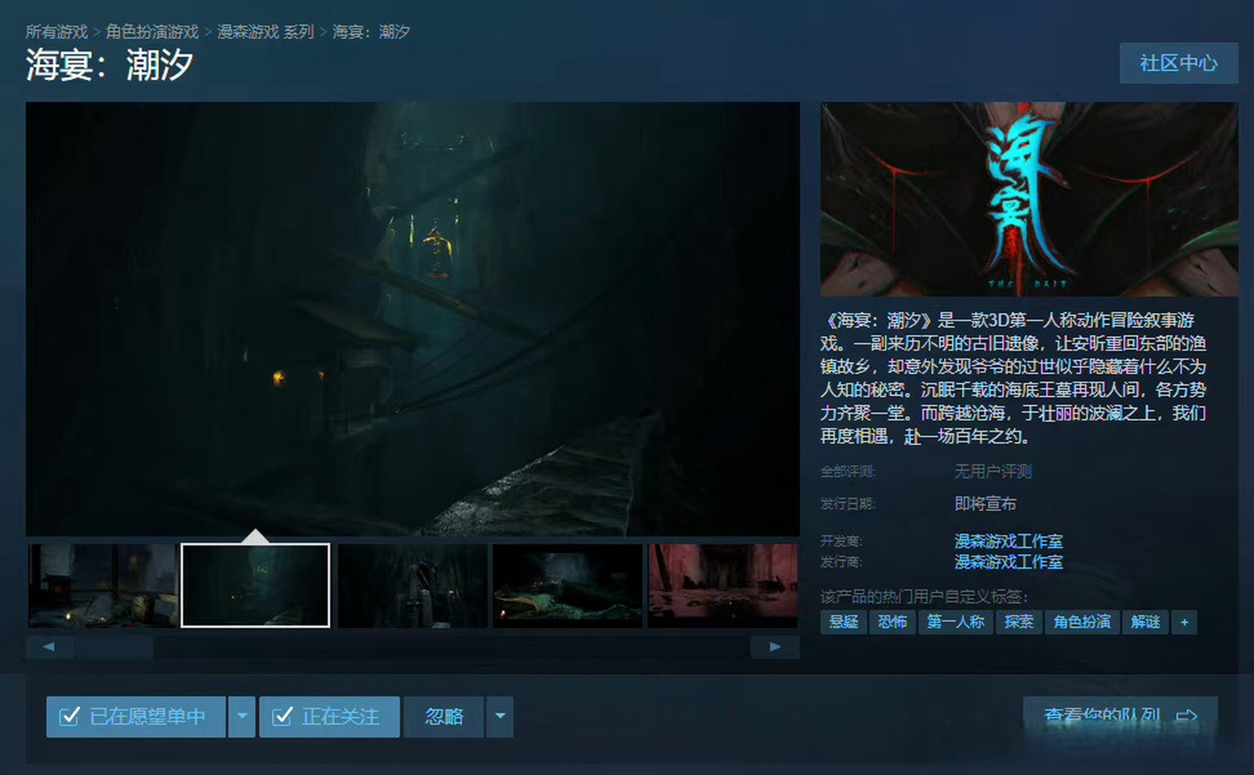Screen dimensions: 1254x775
Task: Toggle the 正在关注 follow checkbox
Action: click(282, 716)
